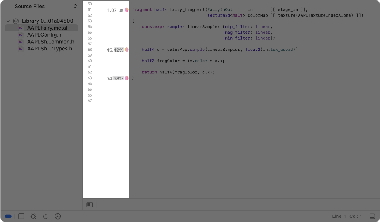Click the square stop icon in bottom bar
This screenshot has width=380, height=222.
[21, 216]
